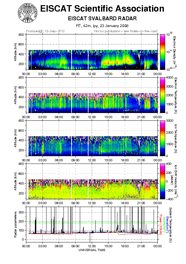Click the electron temperature plot panel
This screenshot has height=264, width=186.
coord(92,95)
